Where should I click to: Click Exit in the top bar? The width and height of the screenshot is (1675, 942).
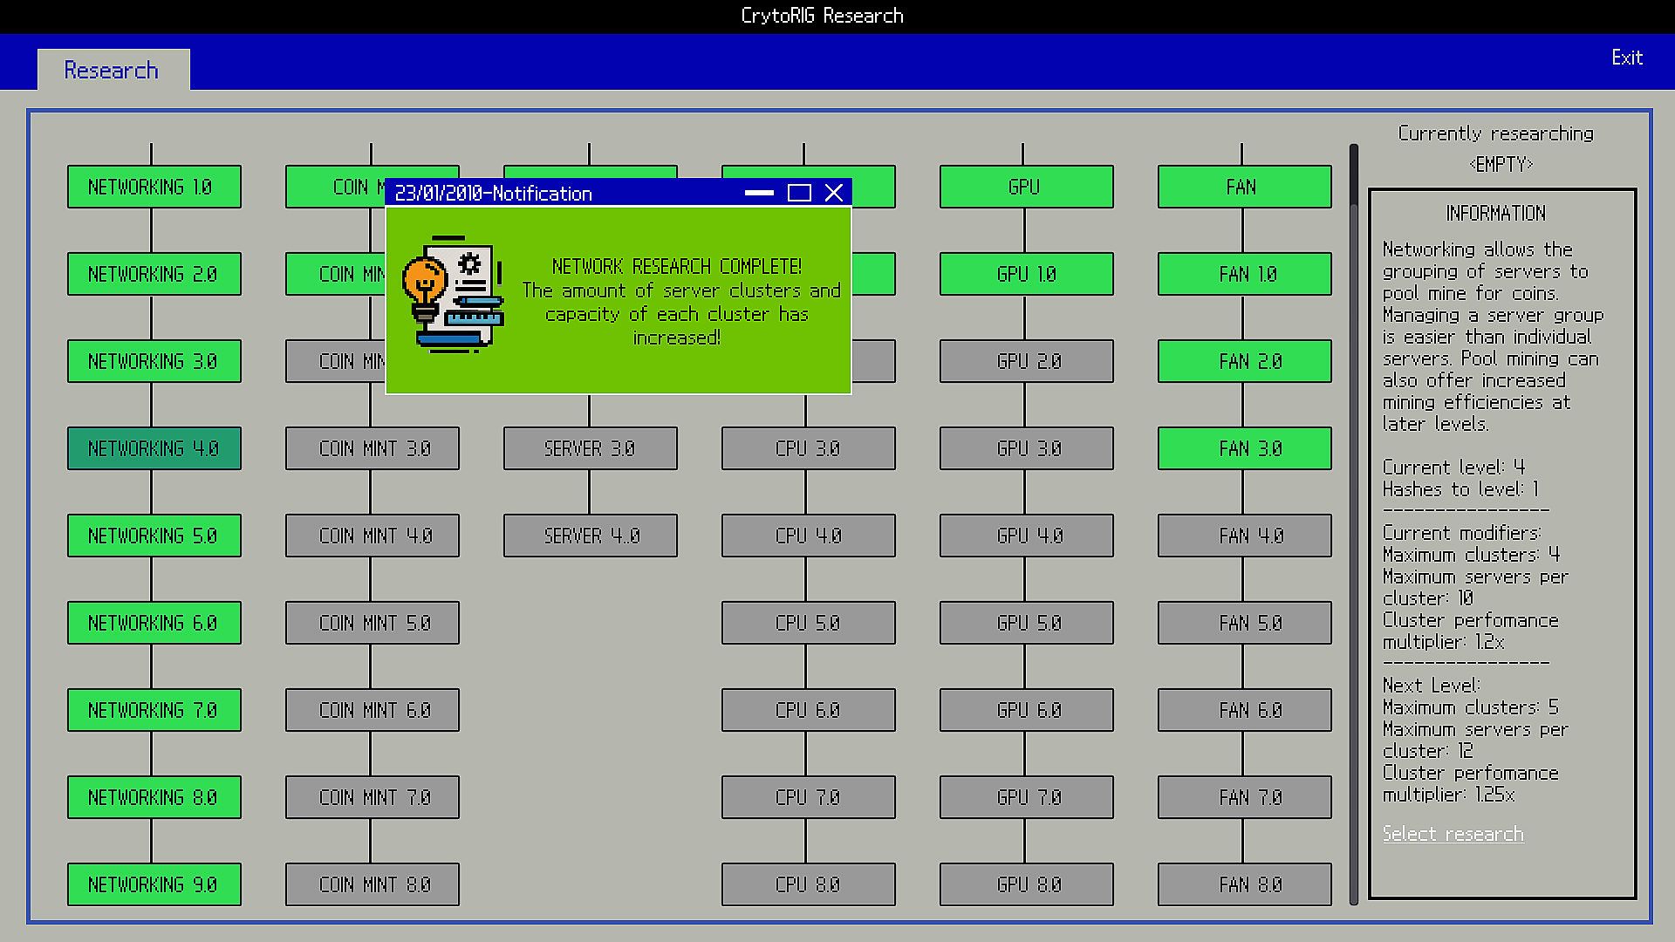(x=1626, y=58)
